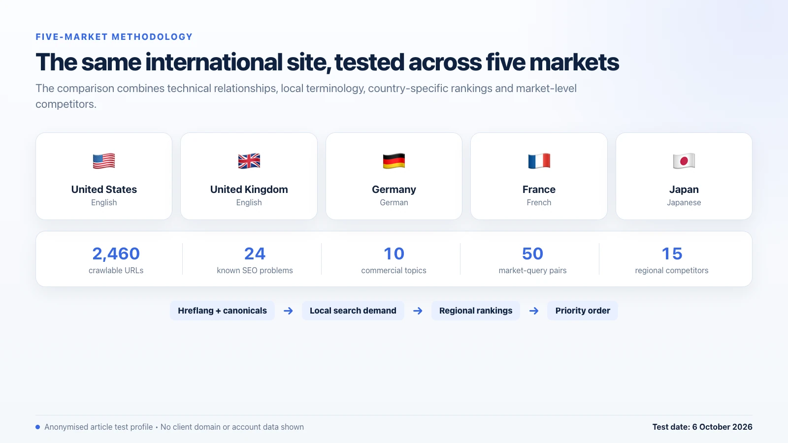Click the 15 regional competitors value
The image size is (788, 443).
pos(672,253)
